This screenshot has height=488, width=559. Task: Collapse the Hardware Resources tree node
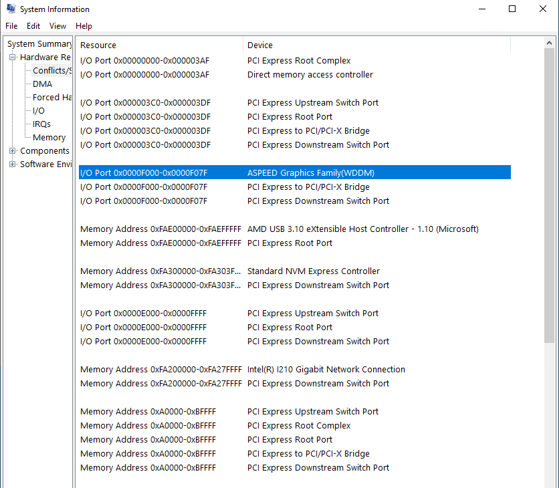coord(13,57)
